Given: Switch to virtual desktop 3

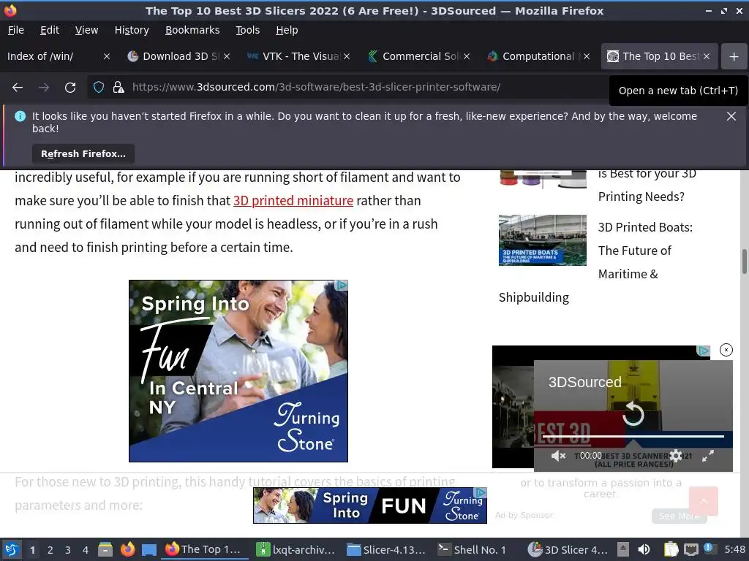Looking at the screenshot, I should tap(68, 550).
